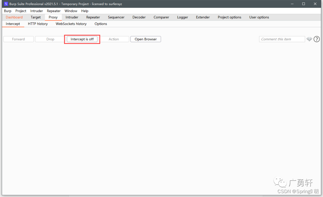Maximize the Burp Suite window
This screenshot has height=197, width=323.
(304, 4)
